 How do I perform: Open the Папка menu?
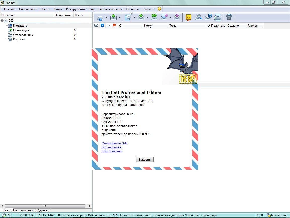click(46, 9)
